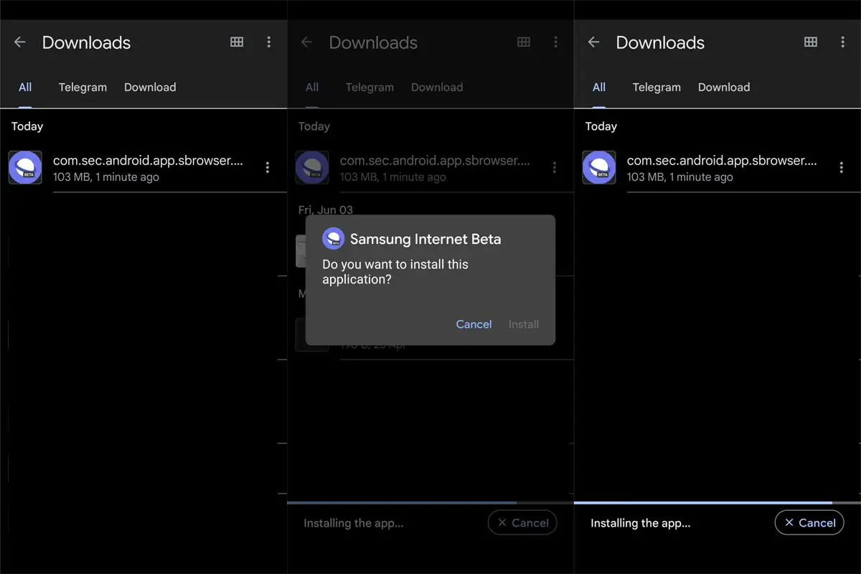Click install progress bar in middle screen

tap(430, 502)
